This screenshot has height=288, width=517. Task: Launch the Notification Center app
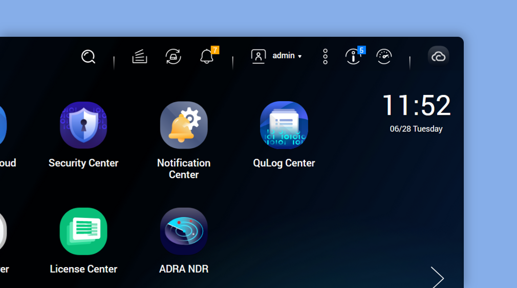point(184,125)
